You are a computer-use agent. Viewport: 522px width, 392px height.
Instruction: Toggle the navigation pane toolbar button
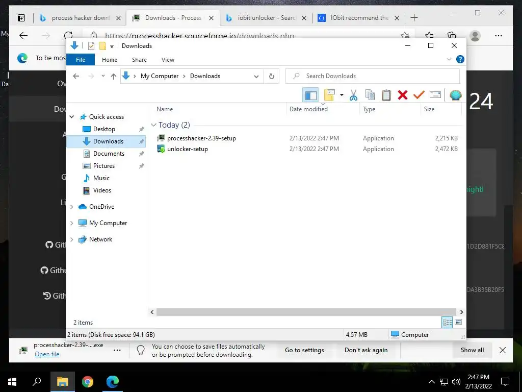coord(310,95)
